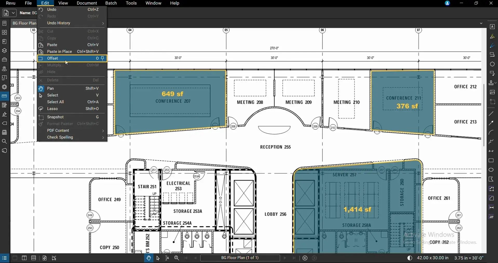Open the Forms panel icon

(x=4, y=105)
